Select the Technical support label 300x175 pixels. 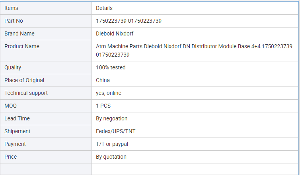(26, 93)
